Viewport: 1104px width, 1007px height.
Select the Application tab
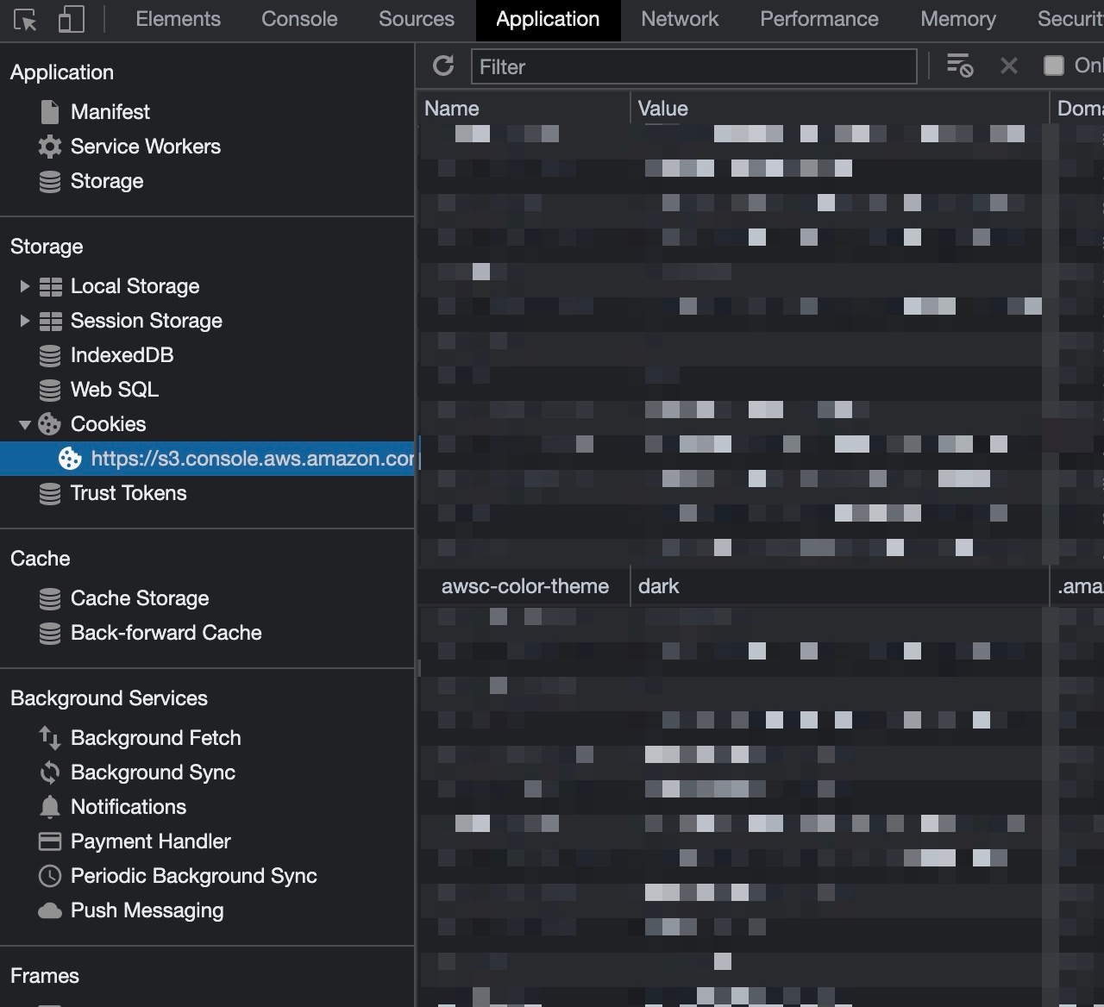click(x=548, y=20)
